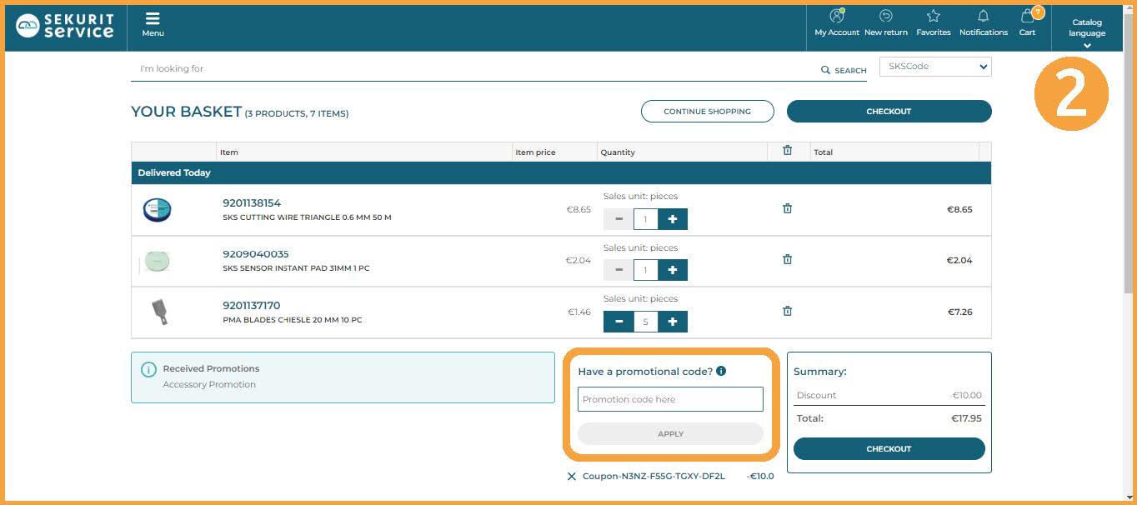Click quantity field of PMA blades
This screenshot has width=1137, height=505.
tap(646, 322)
